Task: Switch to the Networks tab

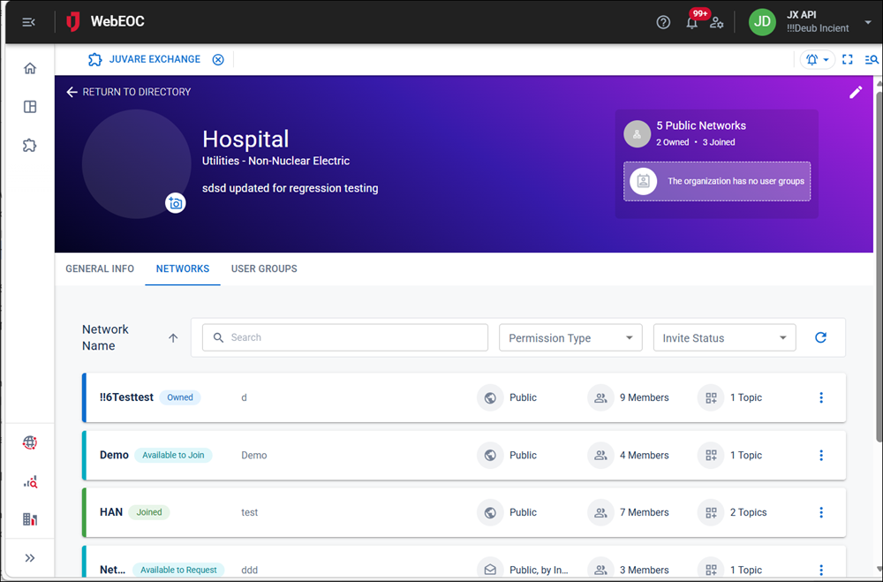Action: [183, 268]
